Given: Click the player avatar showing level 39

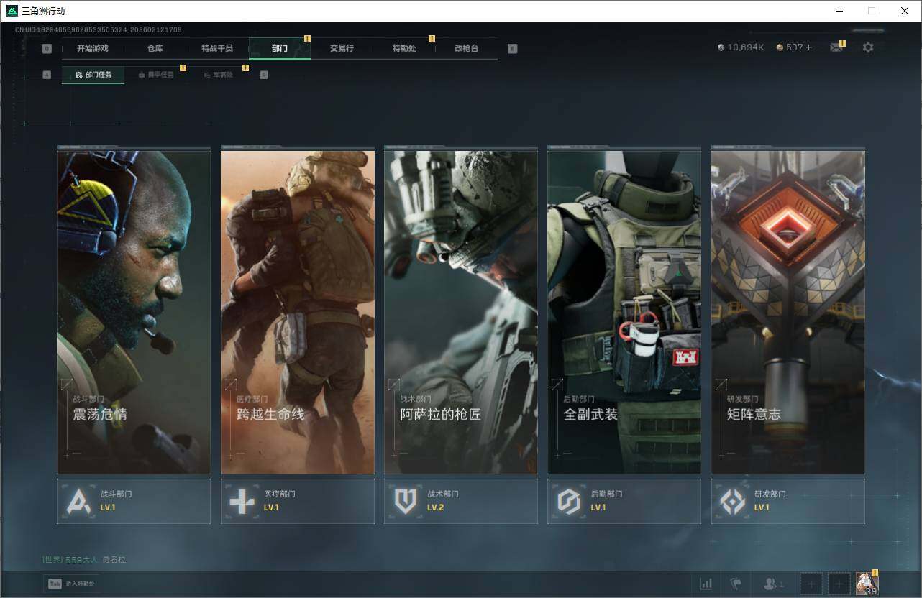Looking at the screenshot, I should (x=867, y=584).
